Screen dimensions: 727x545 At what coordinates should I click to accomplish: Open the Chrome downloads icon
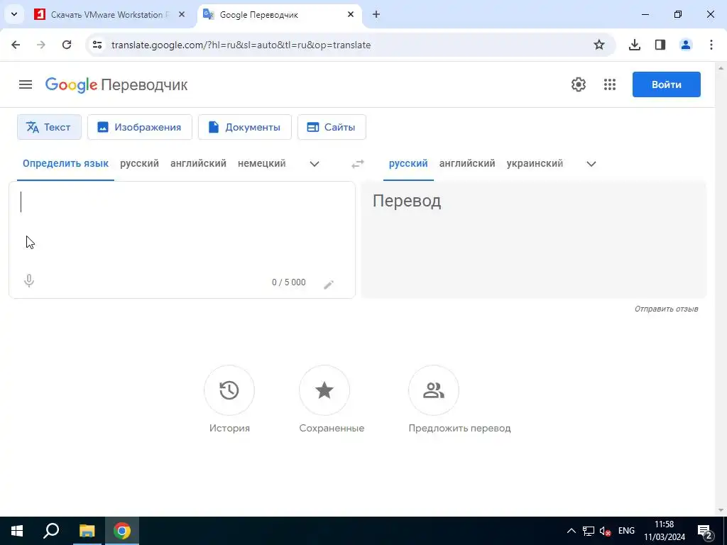[x=634, y=45]
